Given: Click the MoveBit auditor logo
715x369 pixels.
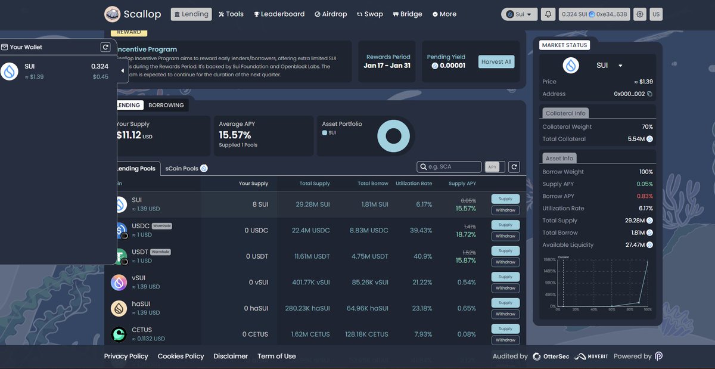Looking at the screenshot, I should [x=592, y=356].
